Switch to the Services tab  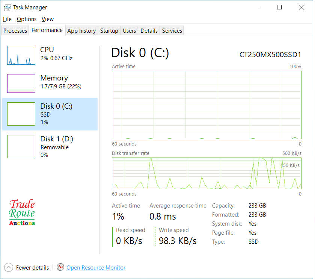coord(172,30)
